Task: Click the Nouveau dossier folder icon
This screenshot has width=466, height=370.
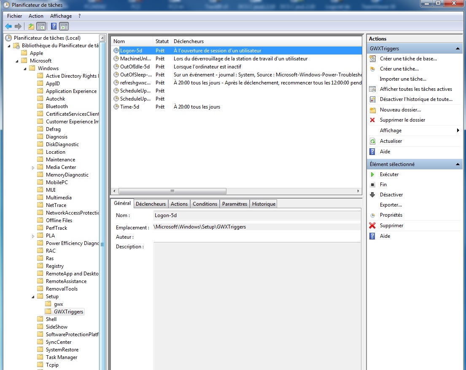Action: tap(372, 110)
